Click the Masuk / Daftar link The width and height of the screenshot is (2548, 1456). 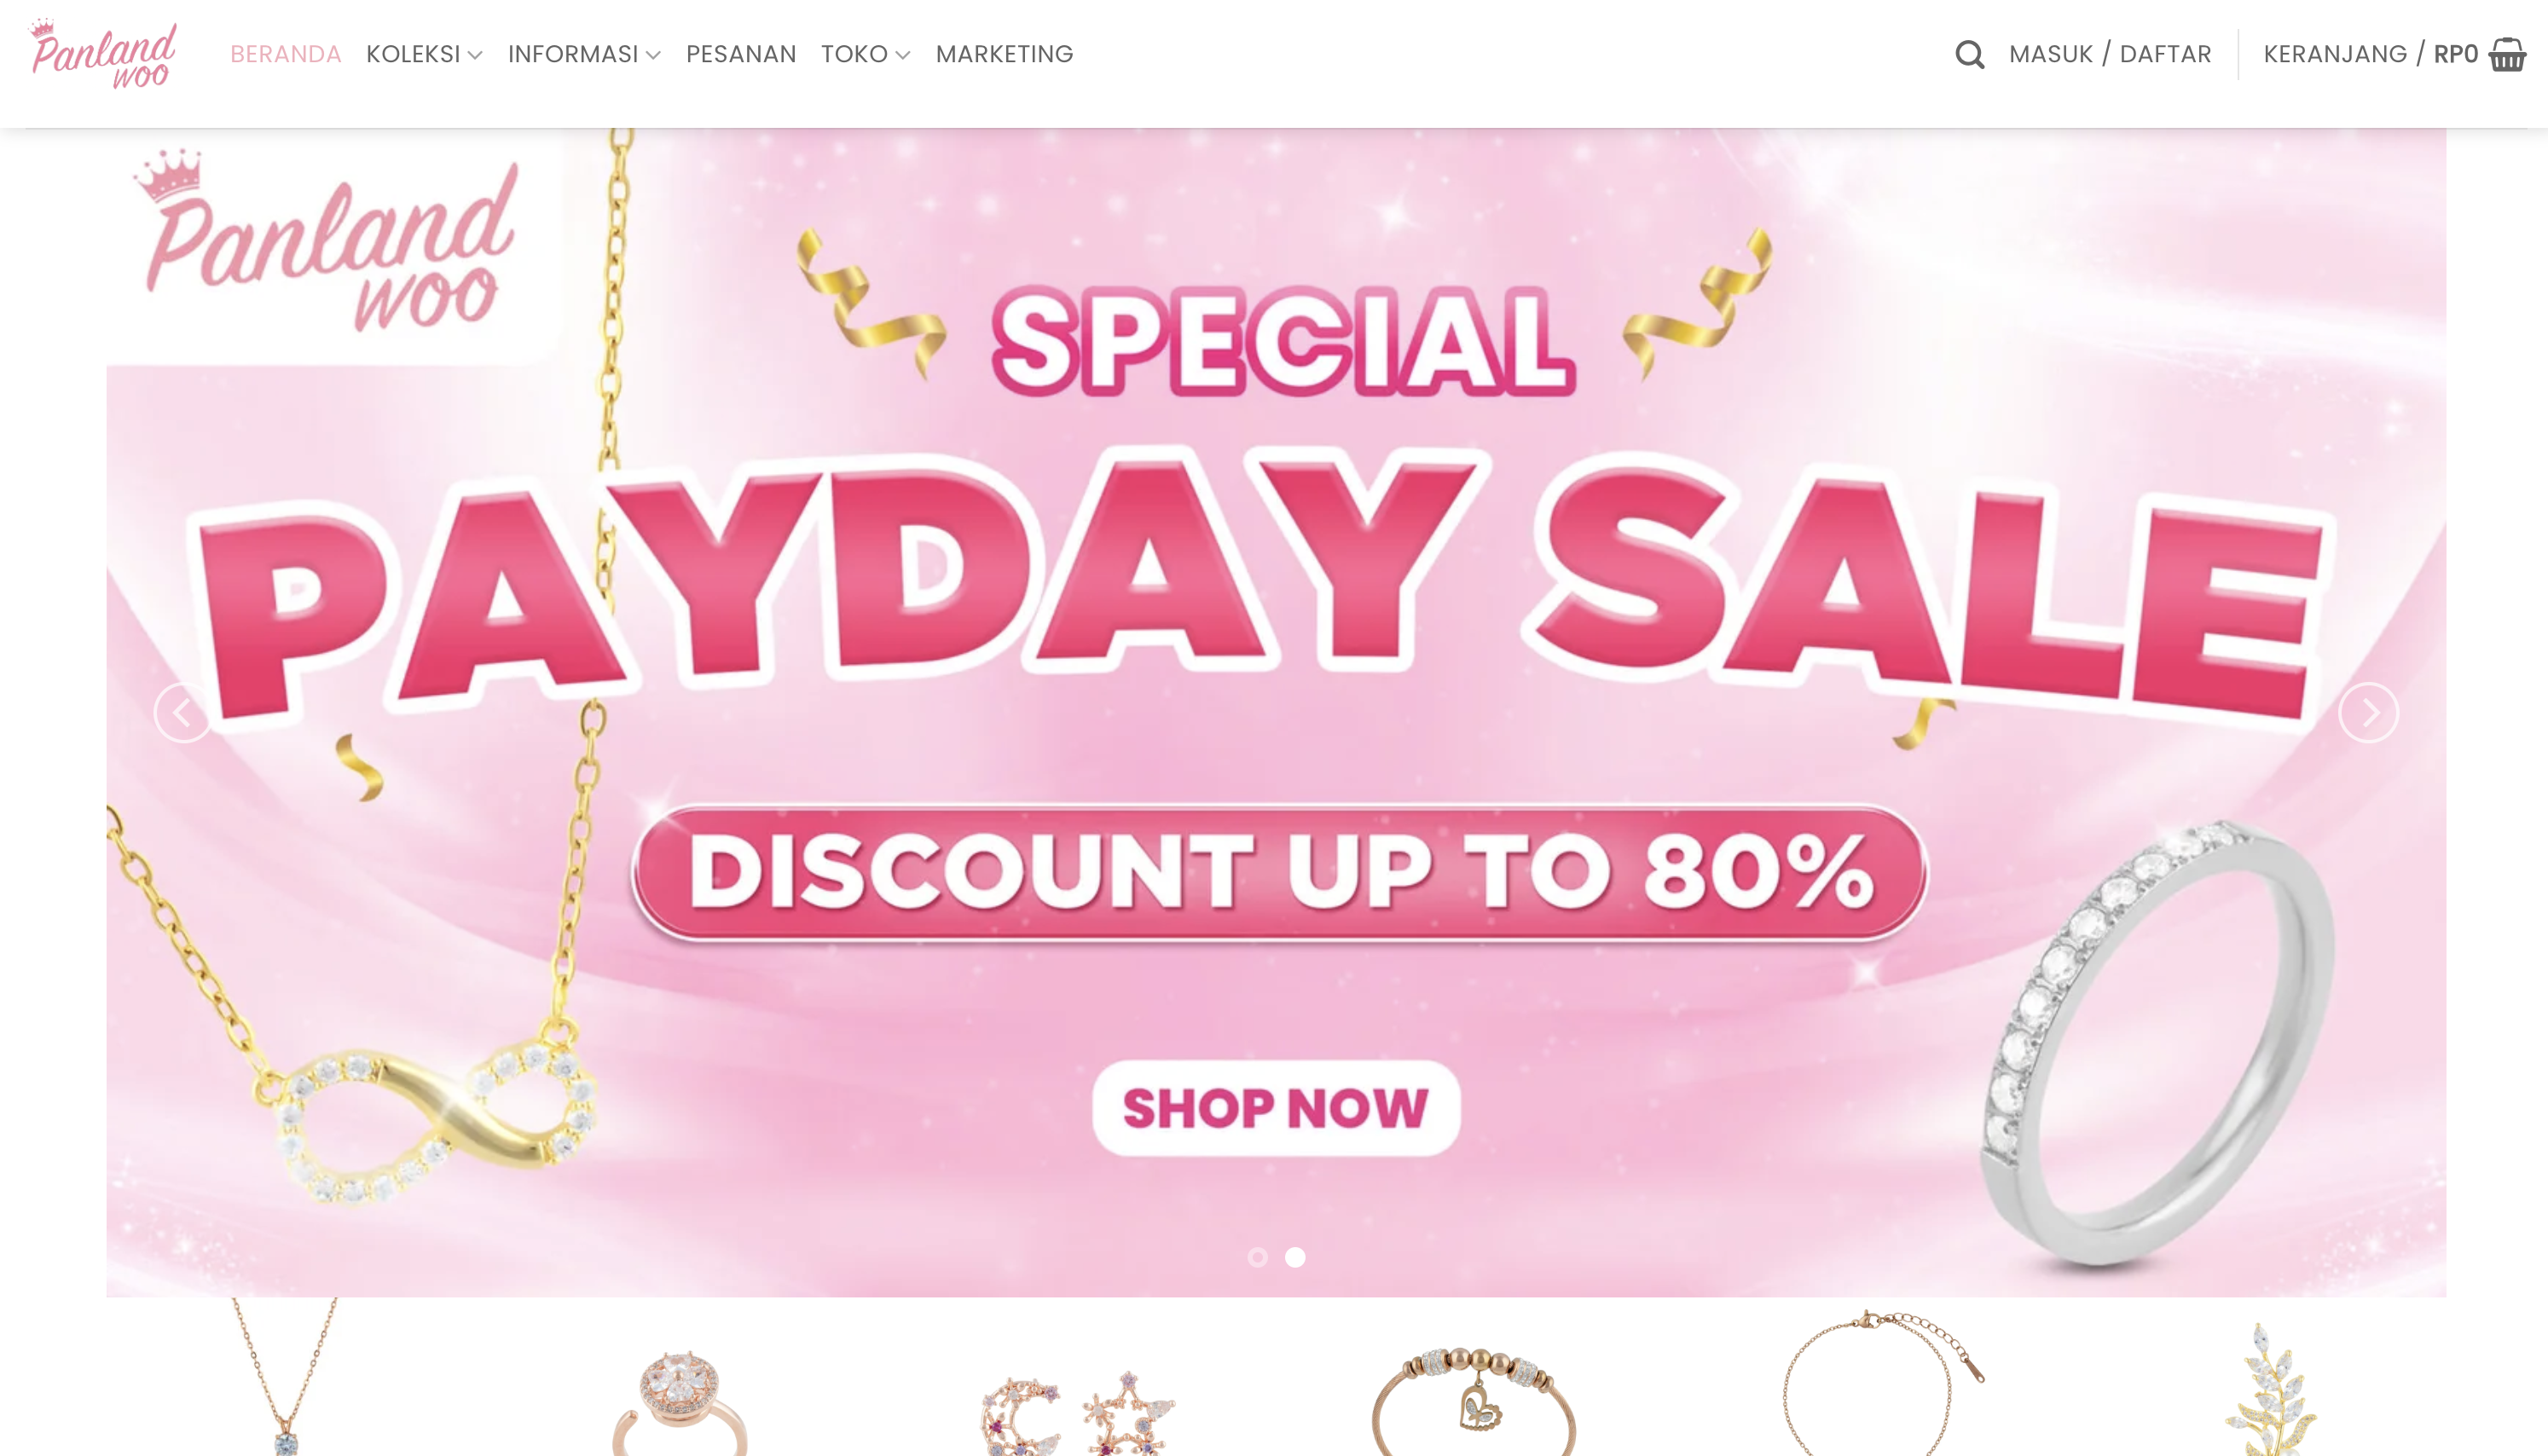[2110, 54]
